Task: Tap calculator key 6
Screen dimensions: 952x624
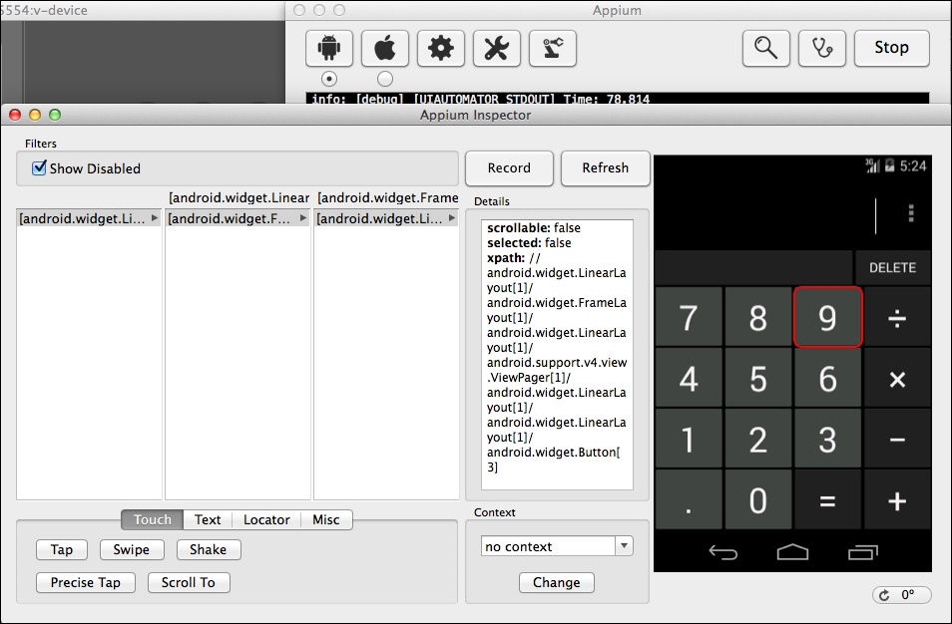Action: pyautogui.click(x=827, y=379)
